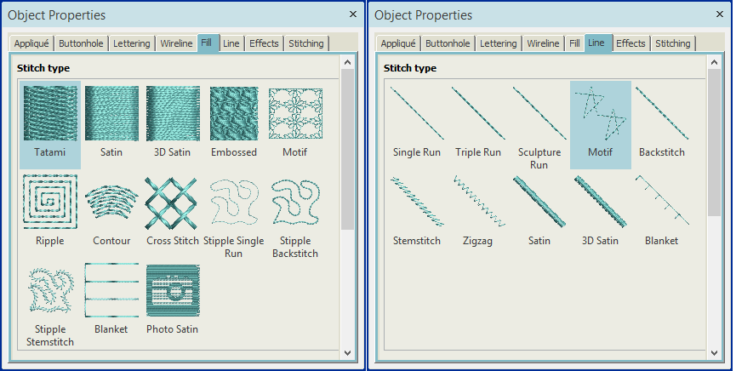The height and width of the screenshot is (371, 736).
Task: Switch to Stitching tab in right panel
Action: pyautogui.click(x=673, y=43)
